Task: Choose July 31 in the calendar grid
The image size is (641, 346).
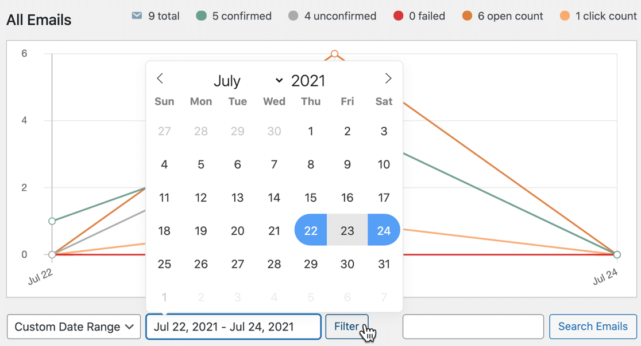Action: pos(384,264)
